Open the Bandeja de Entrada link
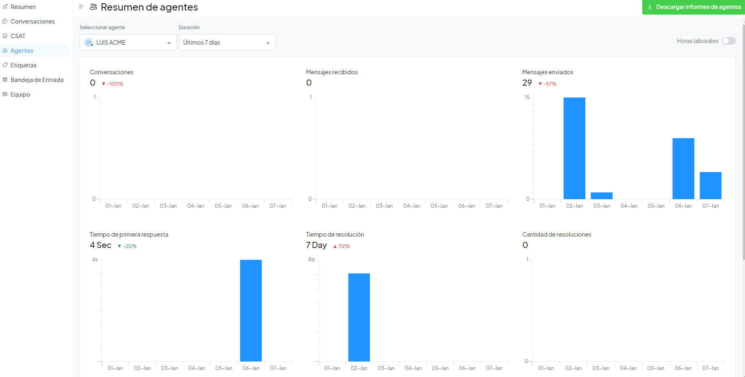Screen dimensions: 745x377 tap(37, 80)
